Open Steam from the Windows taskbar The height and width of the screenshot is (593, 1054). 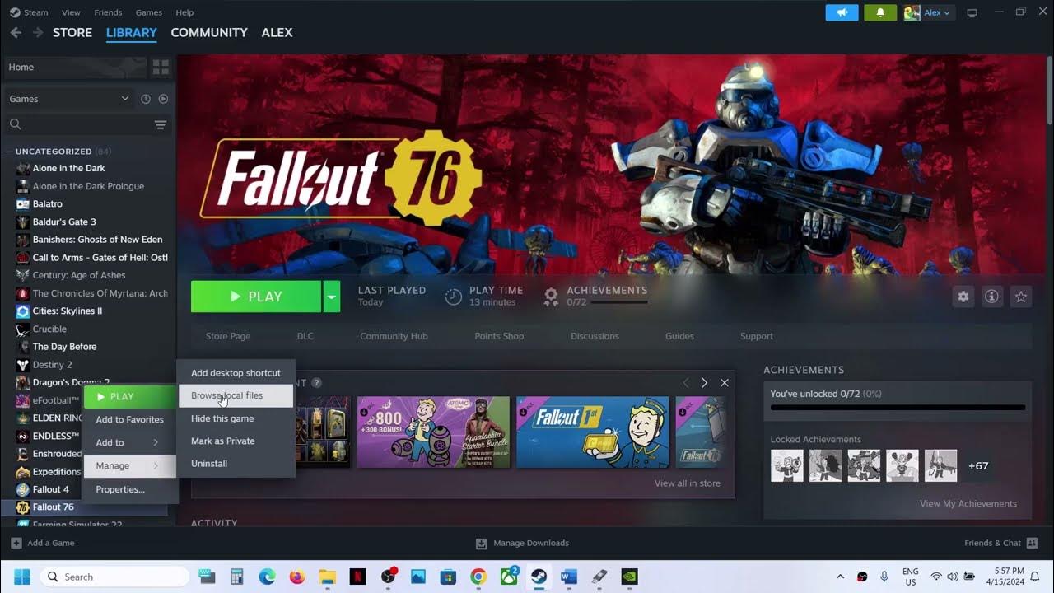[x=539, y=577]
